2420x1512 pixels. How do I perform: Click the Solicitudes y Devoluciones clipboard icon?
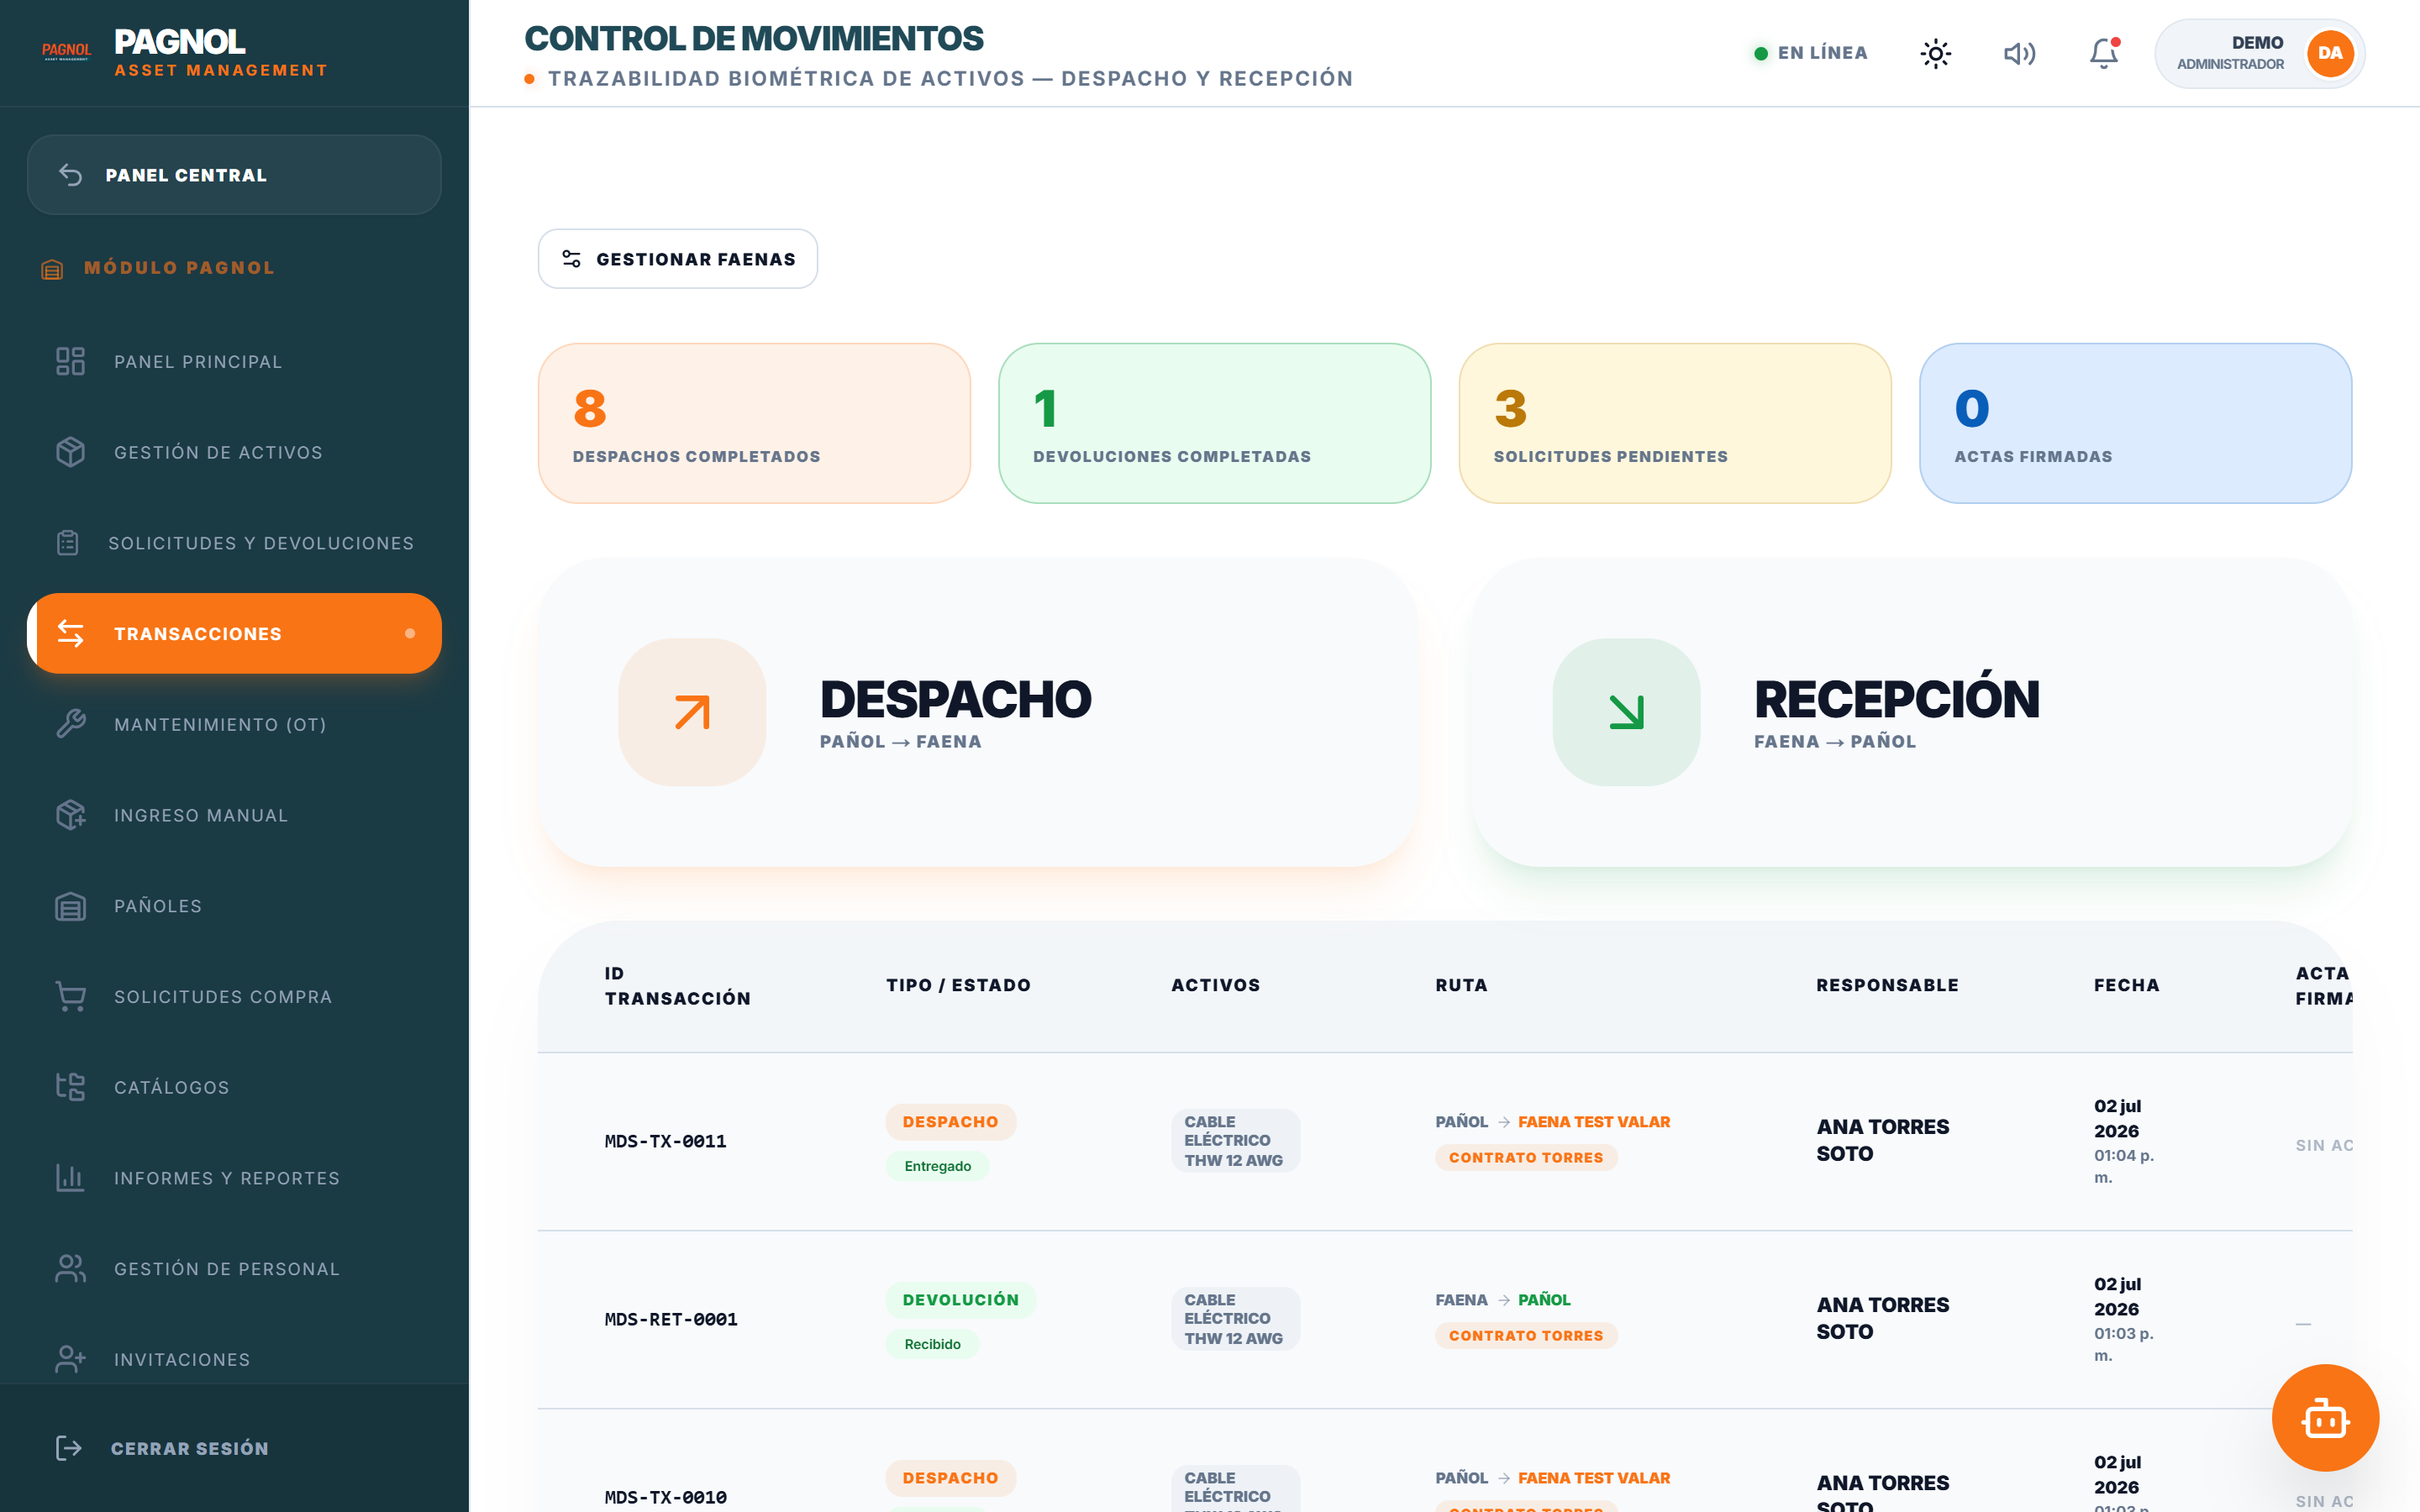click(67, 543)
